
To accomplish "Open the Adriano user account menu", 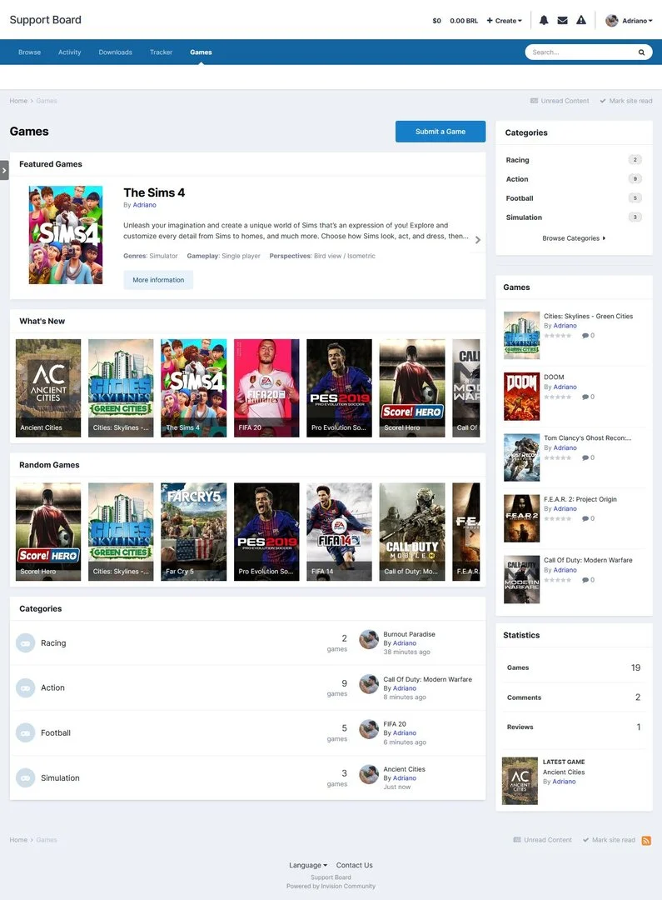I will tap(630, 21).
